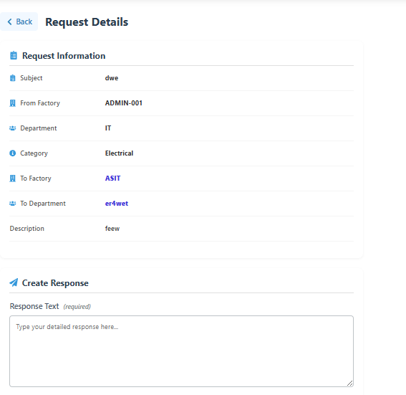
Task: Select the 'Electrical' category value
Action: tap(119, 153)
